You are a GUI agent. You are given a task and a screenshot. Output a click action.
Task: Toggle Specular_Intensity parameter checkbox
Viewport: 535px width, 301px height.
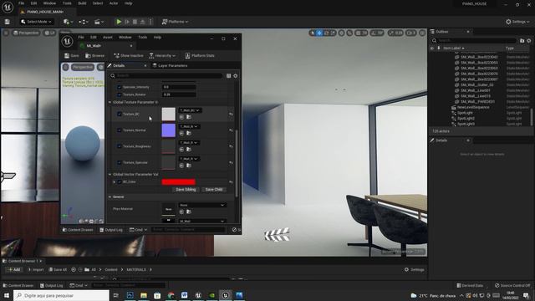(119, 87)
